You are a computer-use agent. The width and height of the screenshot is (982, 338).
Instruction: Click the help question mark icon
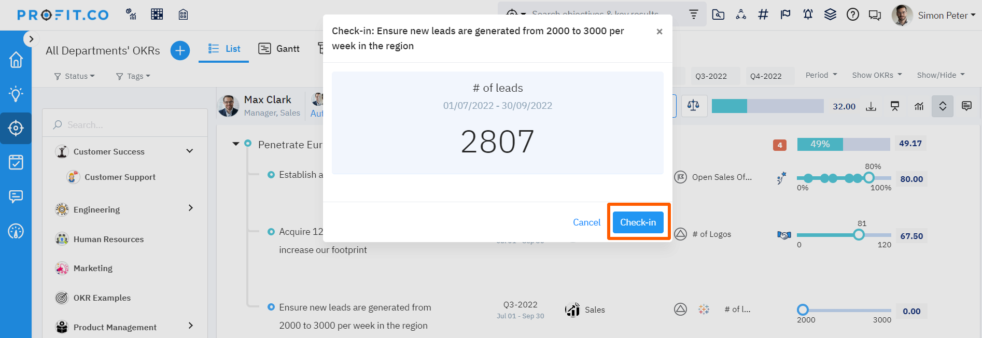point(852,15)
